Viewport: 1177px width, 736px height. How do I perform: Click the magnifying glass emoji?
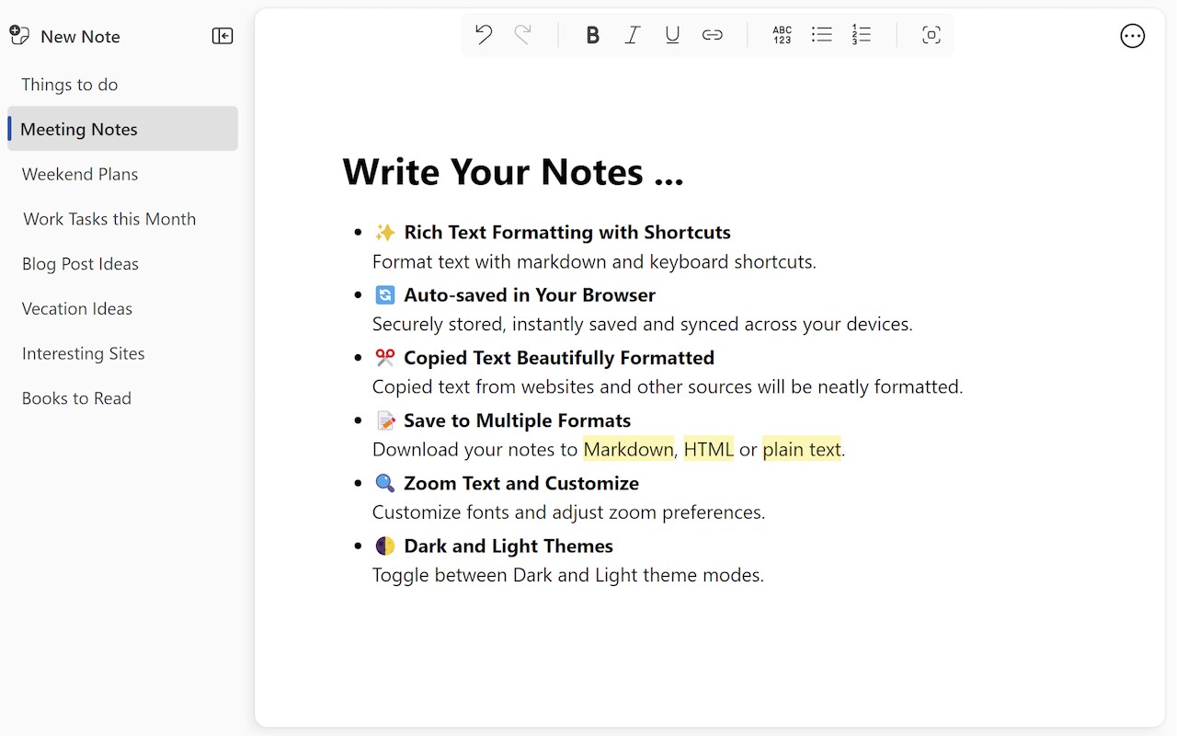[385, 483]
